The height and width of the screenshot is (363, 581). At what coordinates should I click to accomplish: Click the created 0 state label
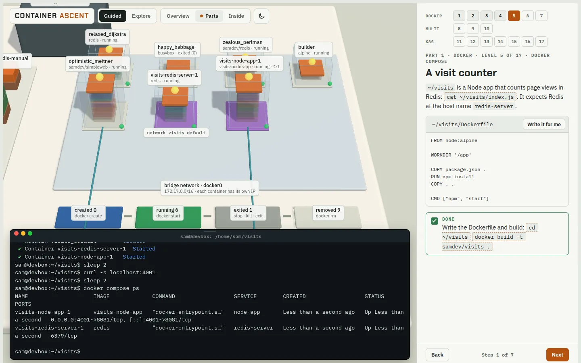click(88, 213)
